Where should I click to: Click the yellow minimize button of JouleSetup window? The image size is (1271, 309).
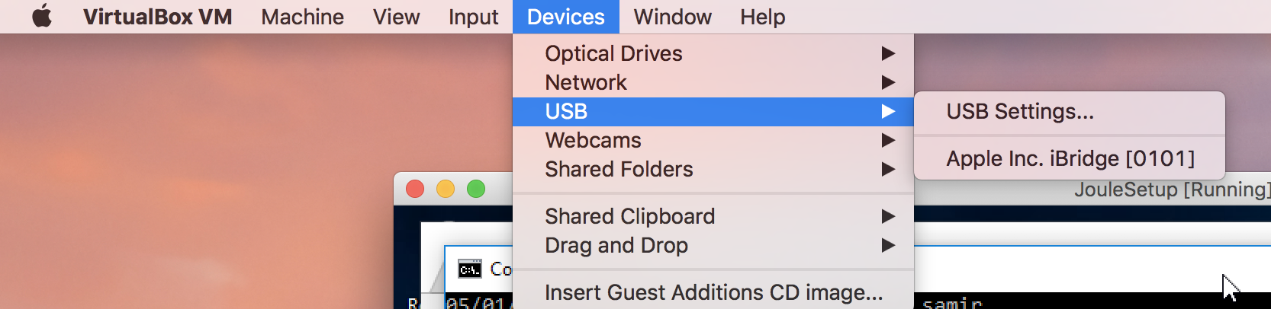[446, 189]
